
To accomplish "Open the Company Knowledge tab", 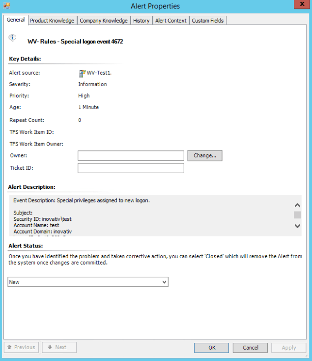I will (103, 21).
